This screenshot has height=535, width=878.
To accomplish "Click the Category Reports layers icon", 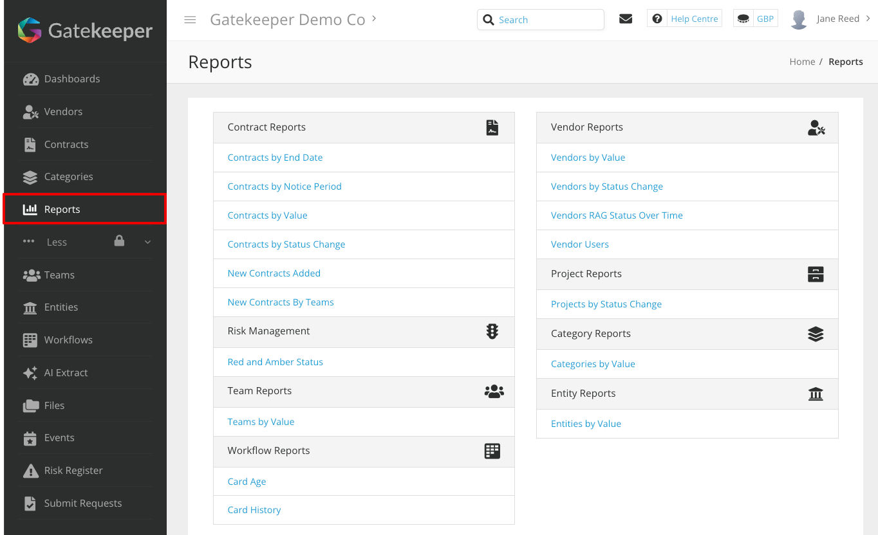I will [816, 334].
